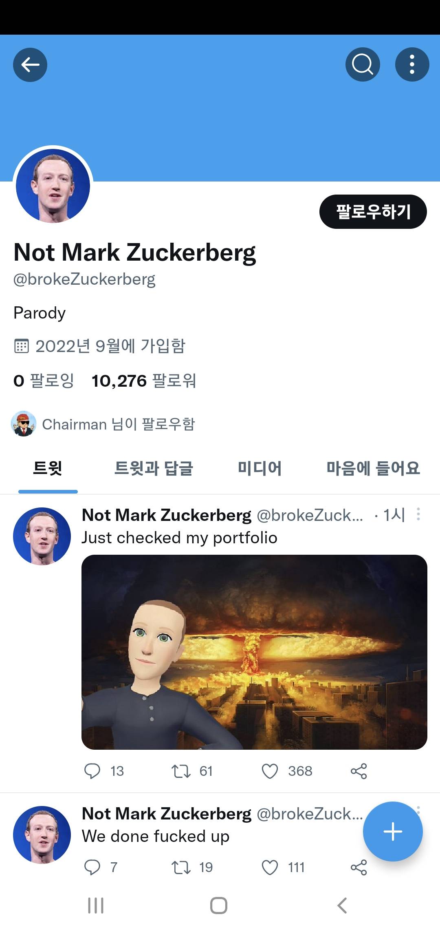This screenshot has height=930, width=440.
Task: Share the portfolio tweet
Action: 359,771
